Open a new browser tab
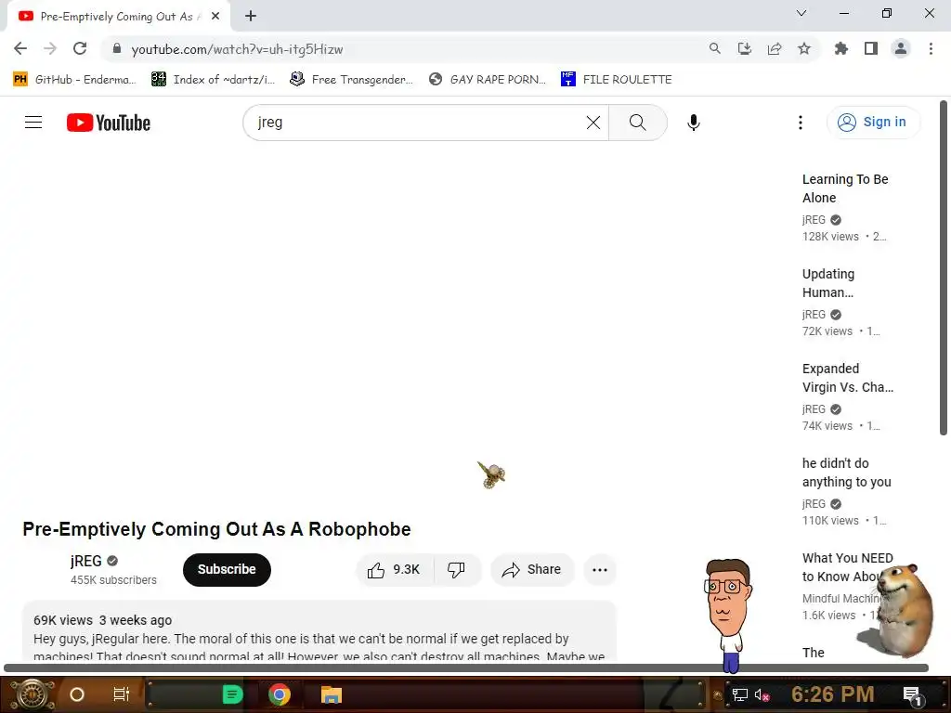This screenshot has width=951, height=713. pyautogui.click(x=251, y=17)
